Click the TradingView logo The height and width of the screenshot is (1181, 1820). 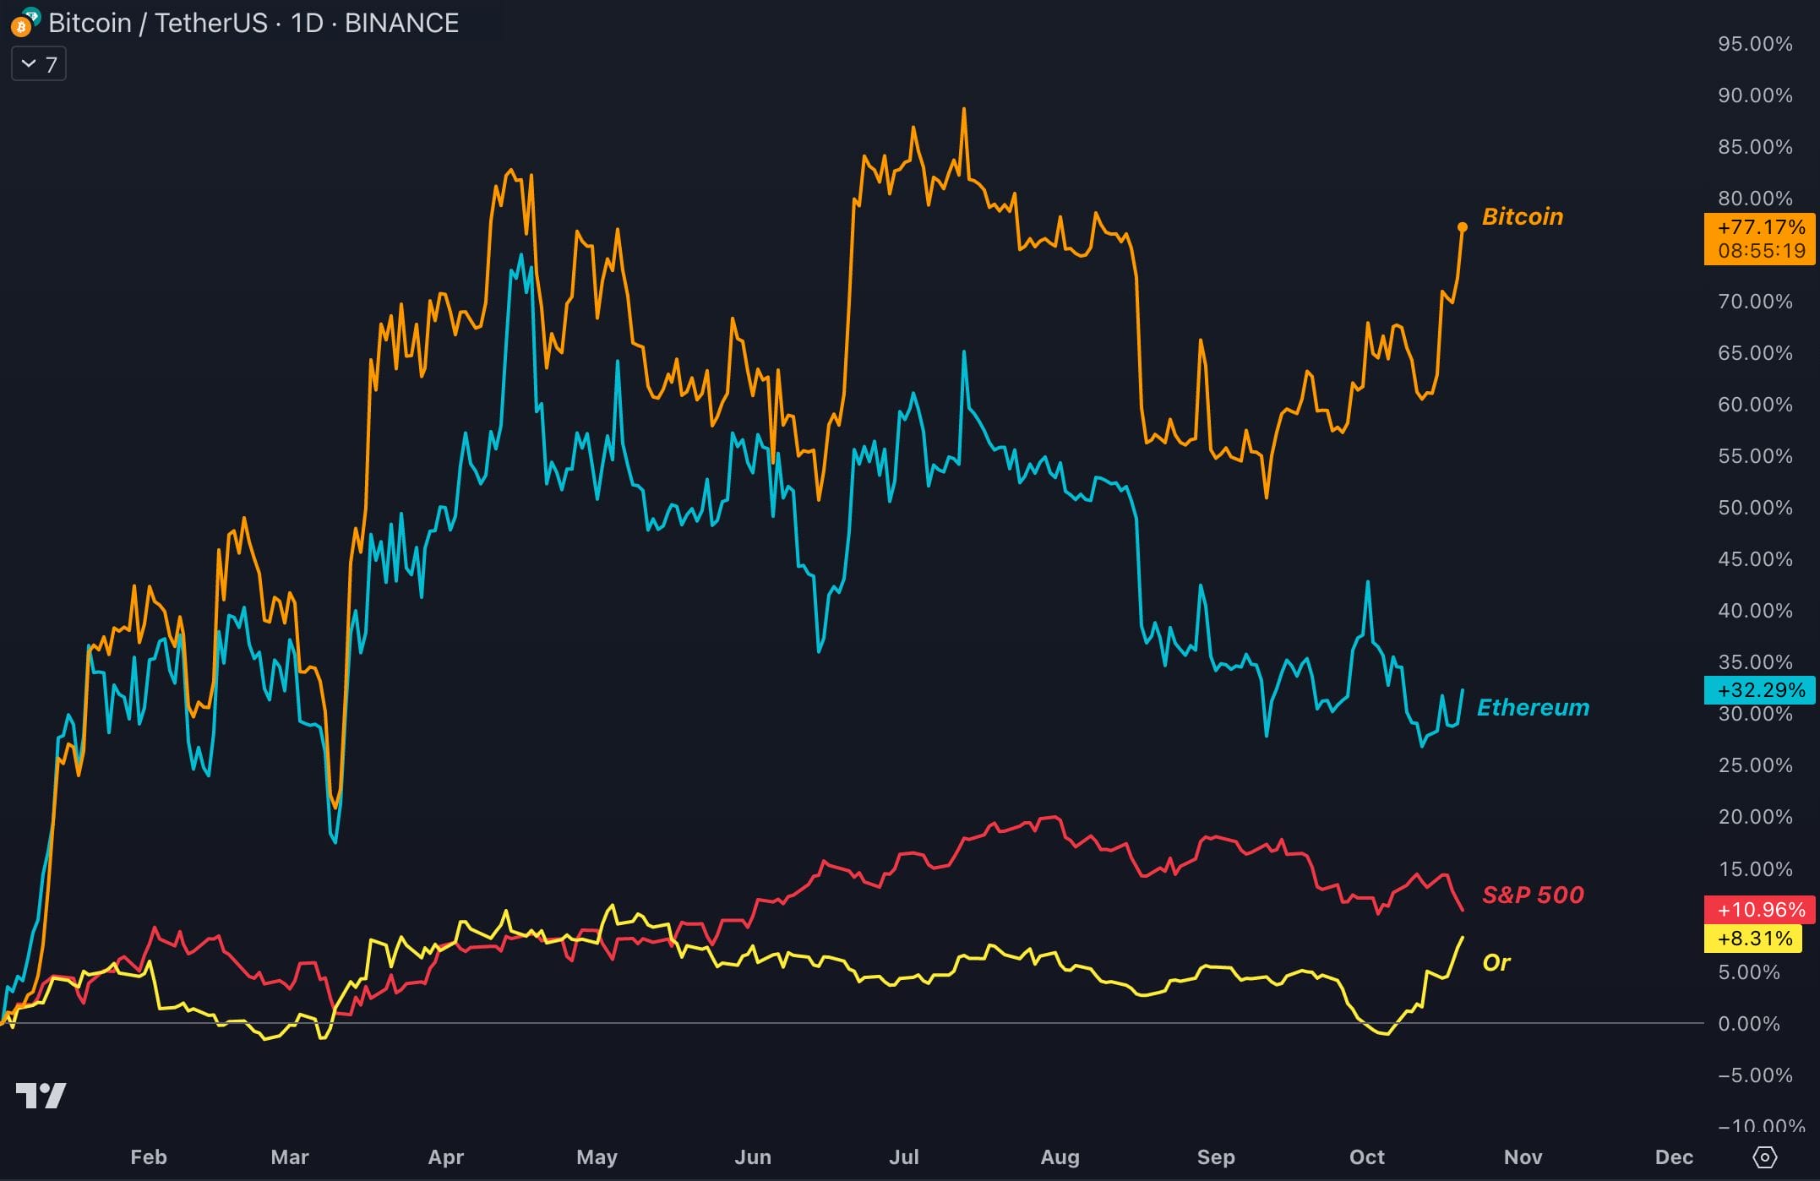pos(41,1095)
